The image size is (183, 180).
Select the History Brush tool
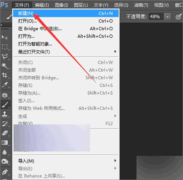[5, 124]
